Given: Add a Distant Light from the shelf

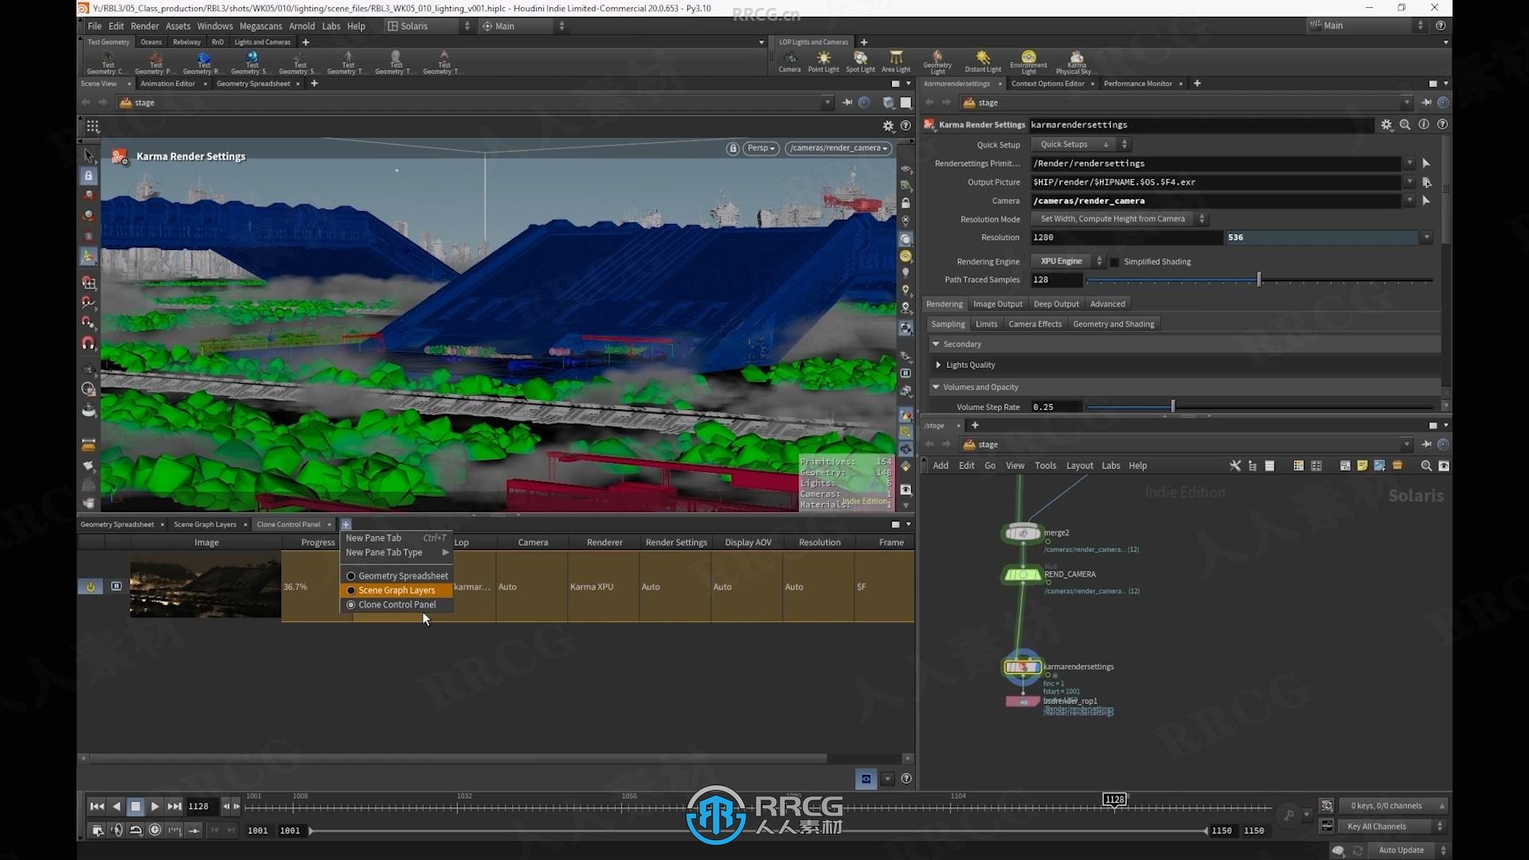Looking at the screenshot, I should click(983, 61).
